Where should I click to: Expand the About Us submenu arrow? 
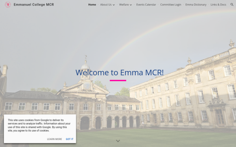pyautogui.click(x=114, y=5)
